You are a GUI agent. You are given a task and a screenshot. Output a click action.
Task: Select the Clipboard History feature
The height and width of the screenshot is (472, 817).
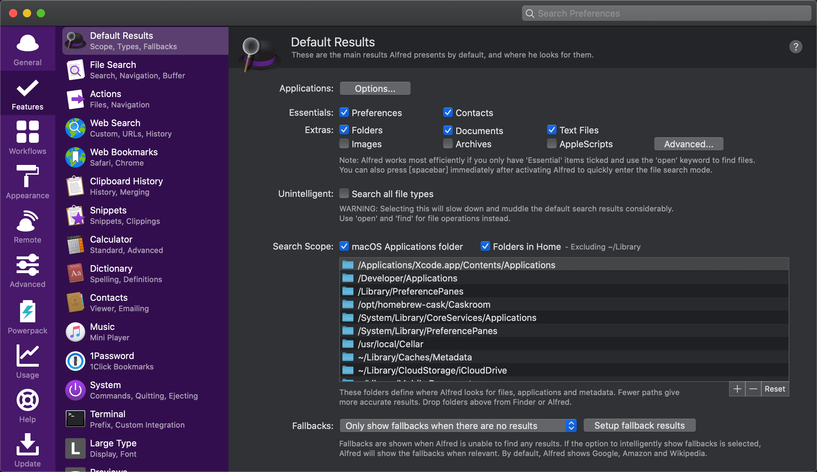pos(145,186)
